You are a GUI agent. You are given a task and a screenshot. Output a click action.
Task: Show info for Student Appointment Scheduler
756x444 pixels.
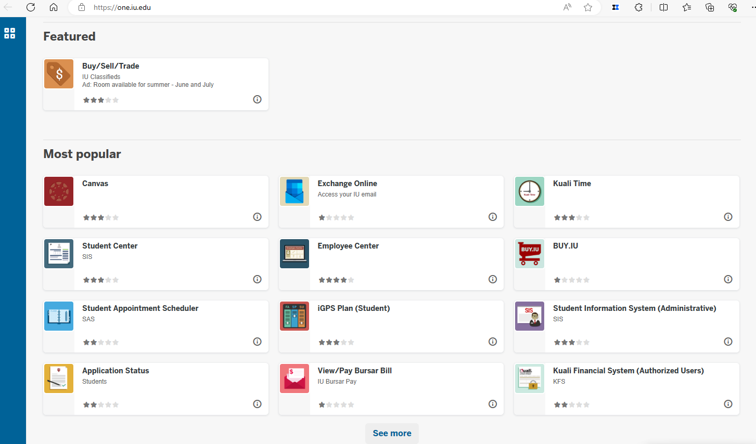(x=257, y=342)
